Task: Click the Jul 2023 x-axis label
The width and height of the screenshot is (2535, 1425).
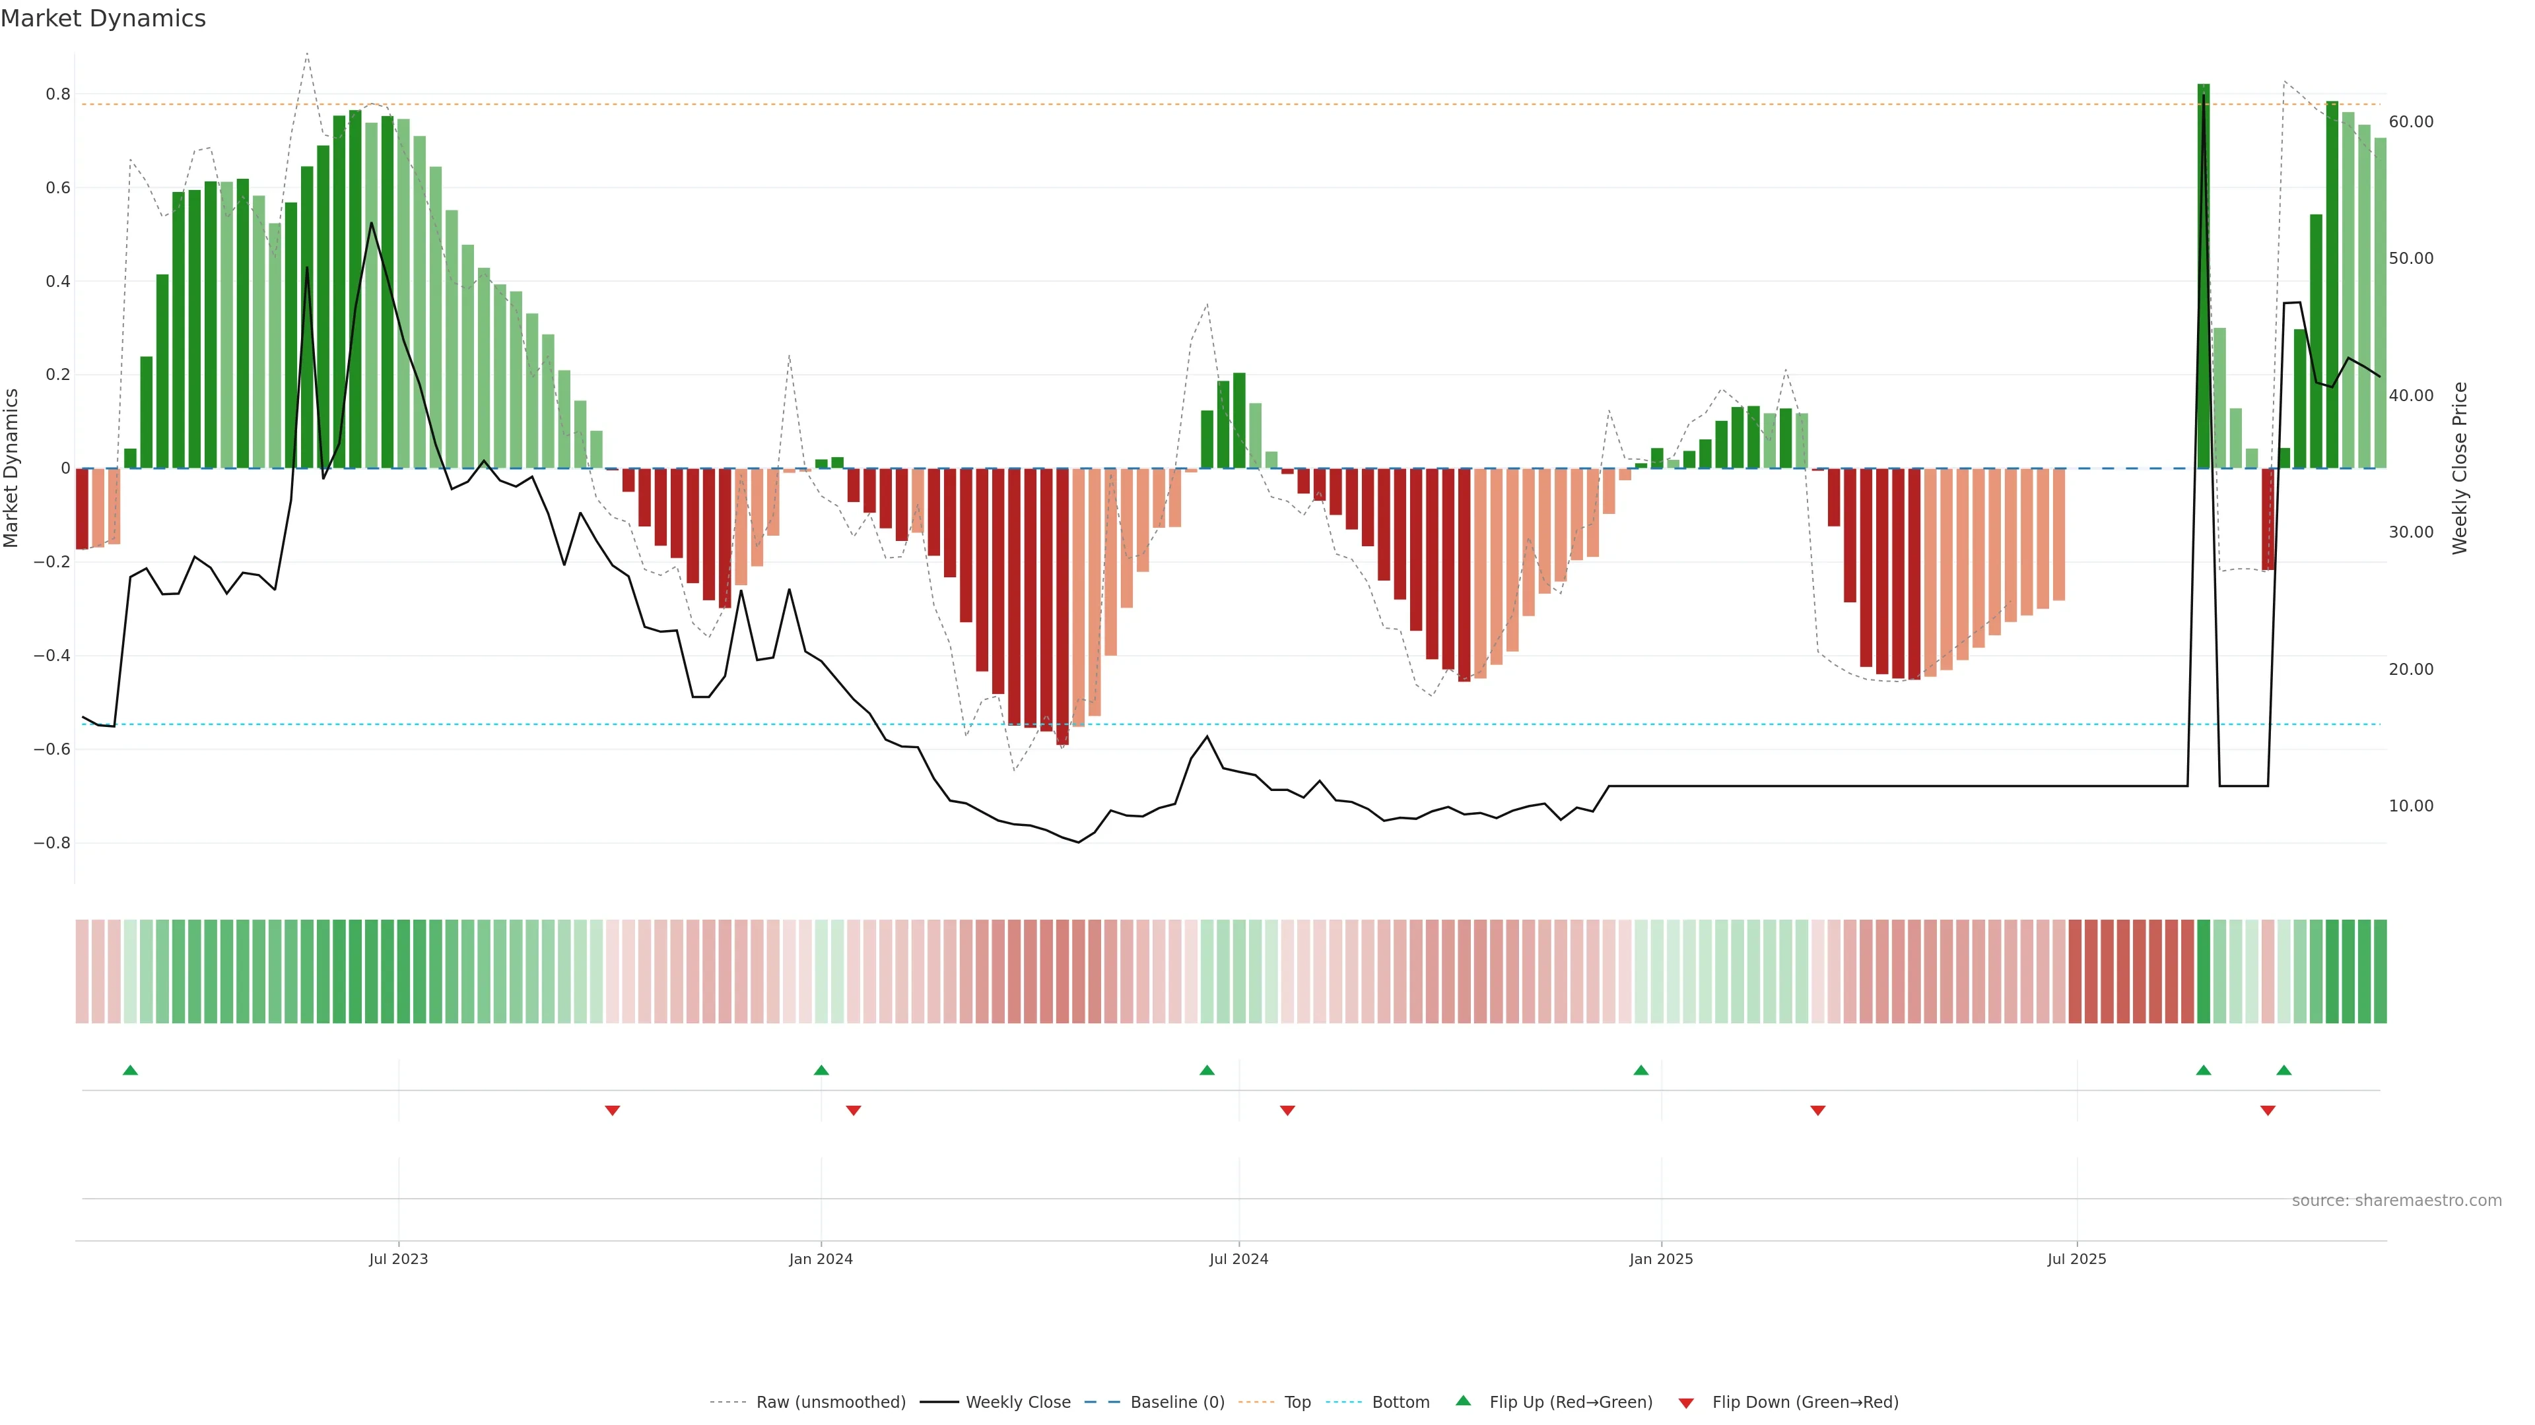Action: point(399,1259)
